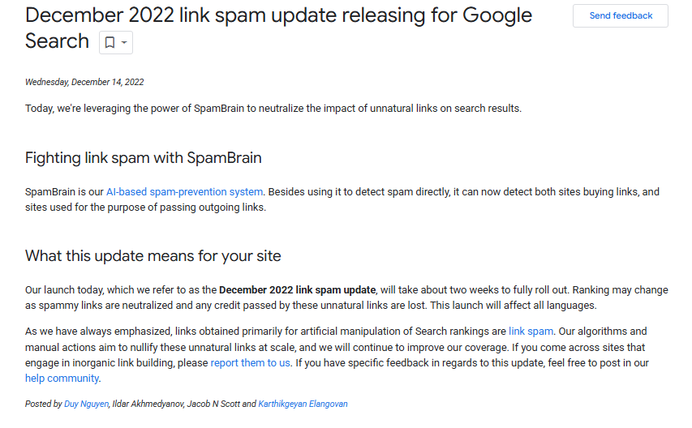Image resolution: width=692 pixels, height=428 pixels.
Task: Click the bookmark icon beside the title
Action: click(x=110, y=42)
